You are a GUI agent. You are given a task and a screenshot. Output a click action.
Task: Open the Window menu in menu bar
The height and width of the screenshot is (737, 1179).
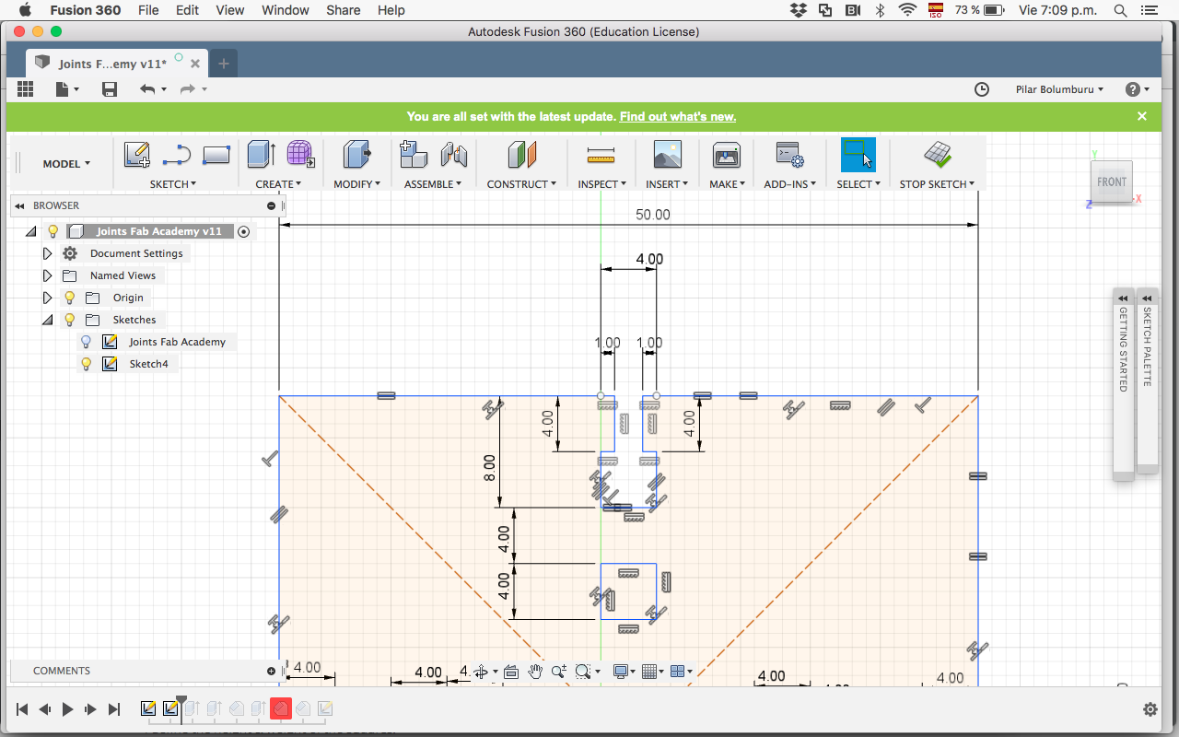[286, 10]
